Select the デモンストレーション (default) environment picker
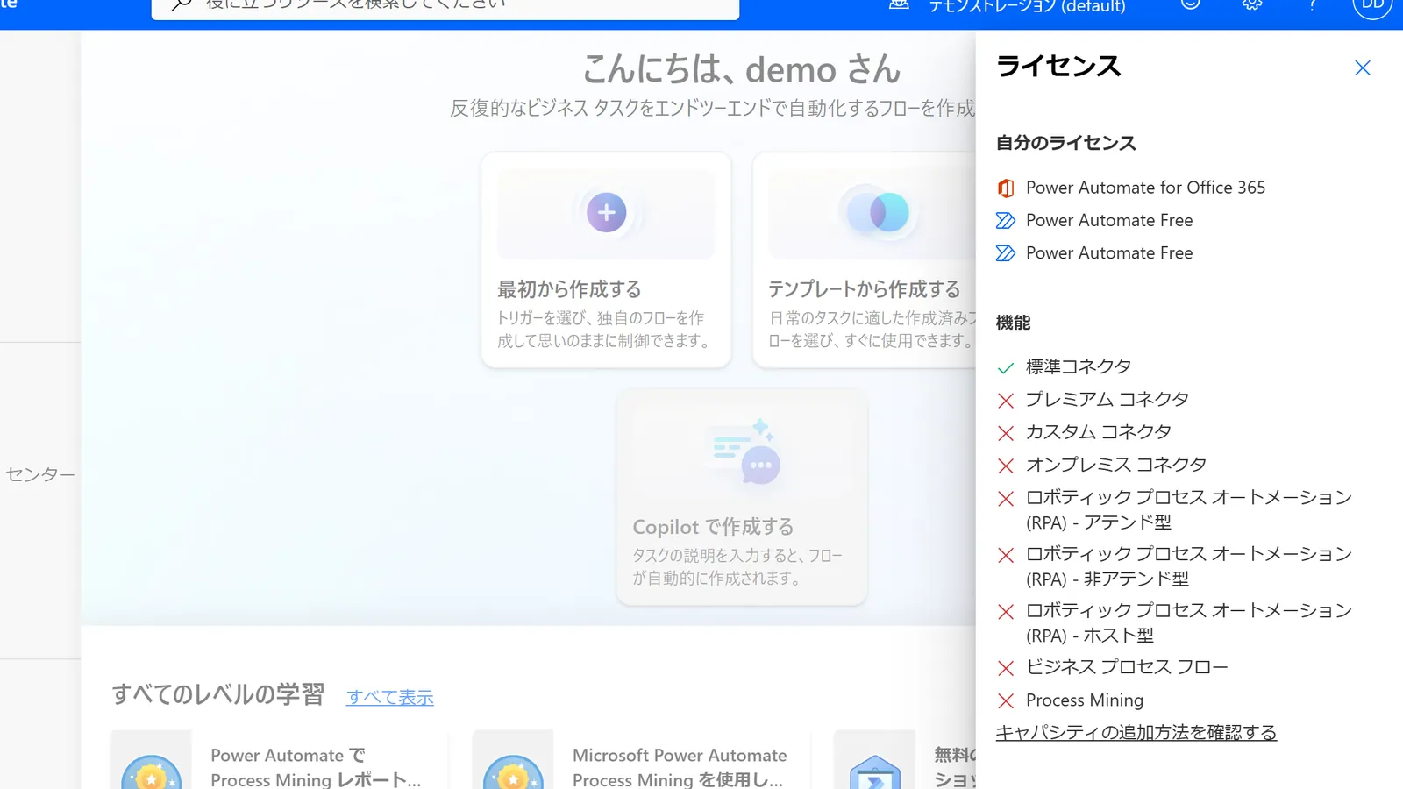Viewport: 1403px width, 789px height. (1027, 6)
